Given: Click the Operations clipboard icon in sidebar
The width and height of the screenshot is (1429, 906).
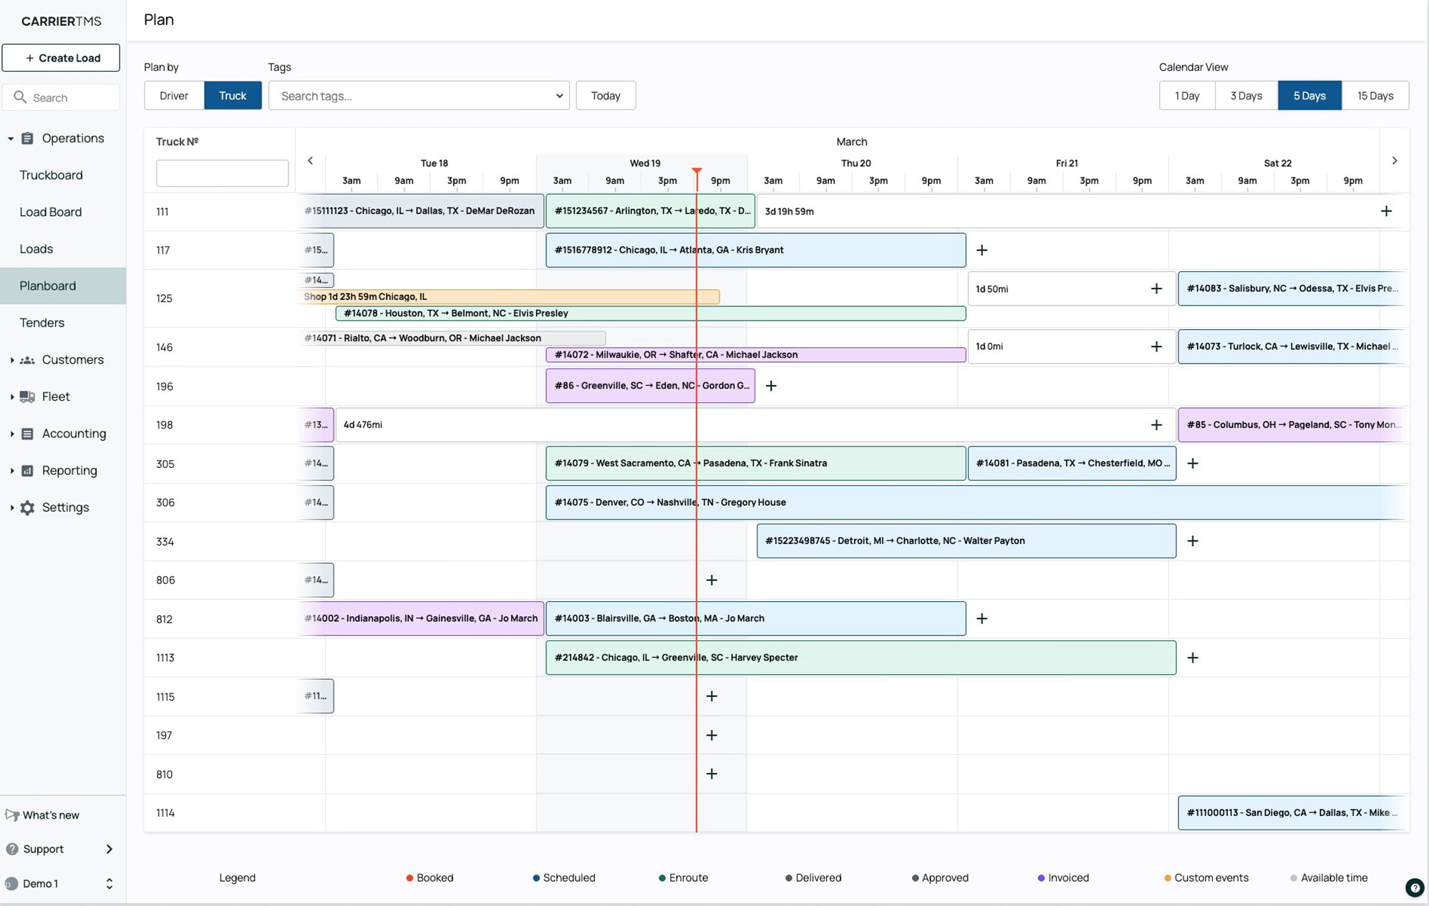Looking at the screenshot, I should [x=27, y=138].
